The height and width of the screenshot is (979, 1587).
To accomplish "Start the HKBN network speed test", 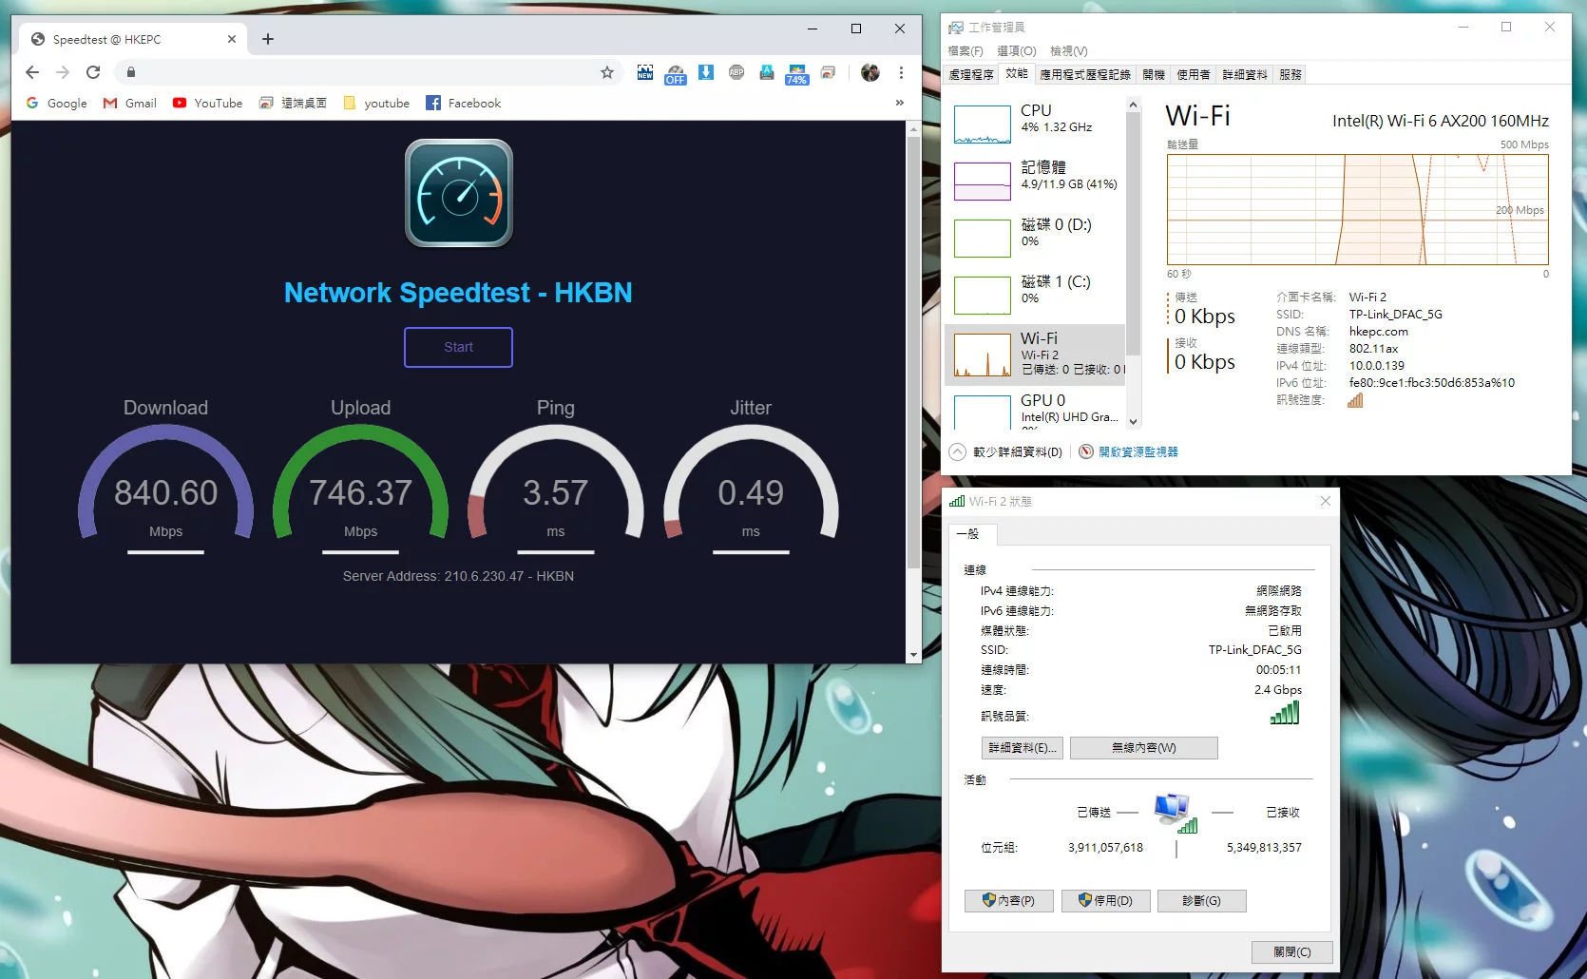I will click(x=458, y=347).
